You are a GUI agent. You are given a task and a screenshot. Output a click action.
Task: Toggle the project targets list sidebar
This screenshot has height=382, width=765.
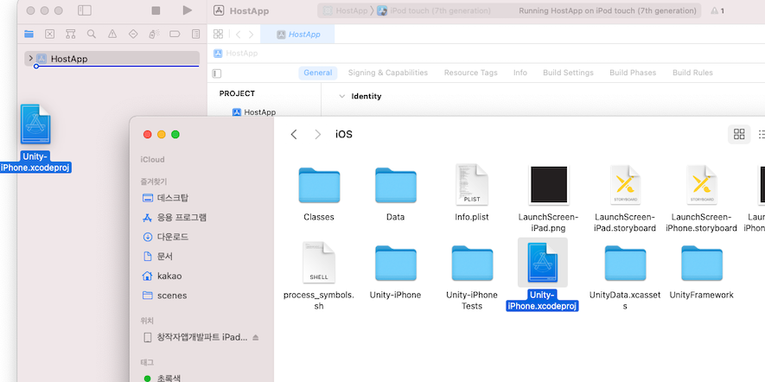pyautogui.click(x=217, y=73)
